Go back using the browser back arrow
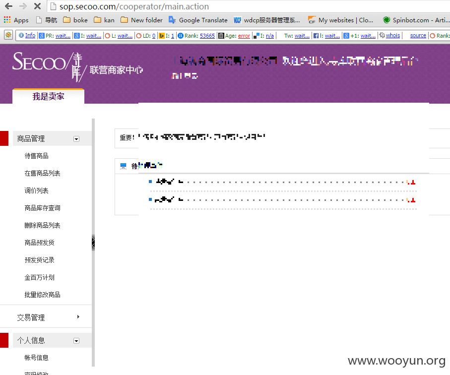450x375 pixels. [x=8, y=6]
